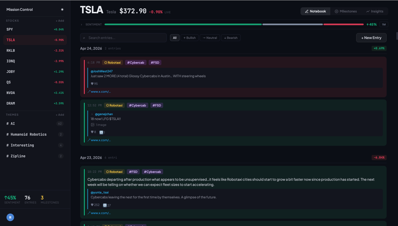Image resolution: width=398 pixels, height=226 pixels.
Task: Click the green bullish sentiment bar segment
Action: [183, 24]
